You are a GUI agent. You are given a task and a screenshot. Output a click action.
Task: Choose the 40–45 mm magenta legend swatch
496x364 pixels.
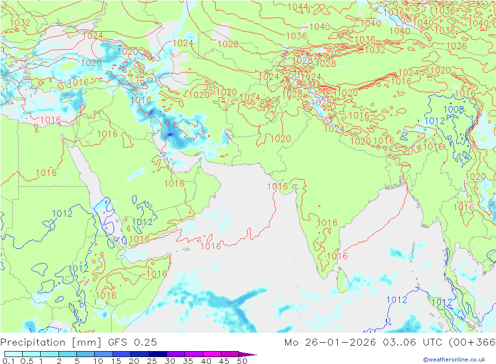coord(212,354)
